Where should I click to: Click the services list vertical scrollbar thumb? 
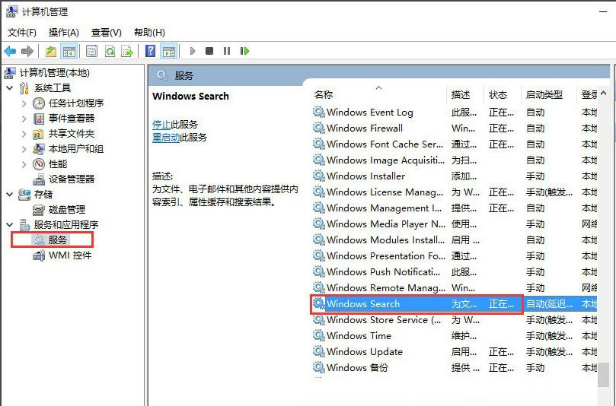click(x=603, y=374)
